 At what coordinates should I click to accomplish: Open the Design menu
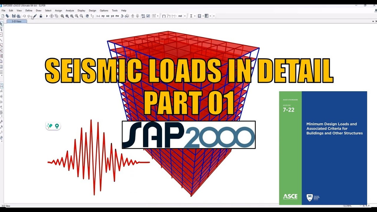pyautogui.click(x=92, y=11)
